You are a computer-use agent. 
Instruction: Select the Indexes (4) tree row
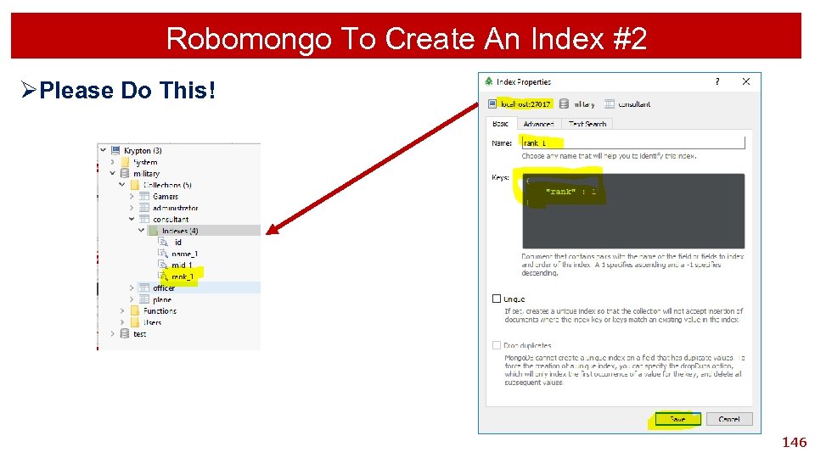pyautogui.click(x=204, y=231)
